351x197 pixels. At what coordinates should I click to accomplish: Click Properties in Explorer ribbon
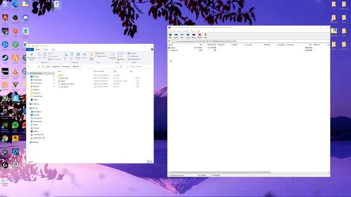point(112,56)
